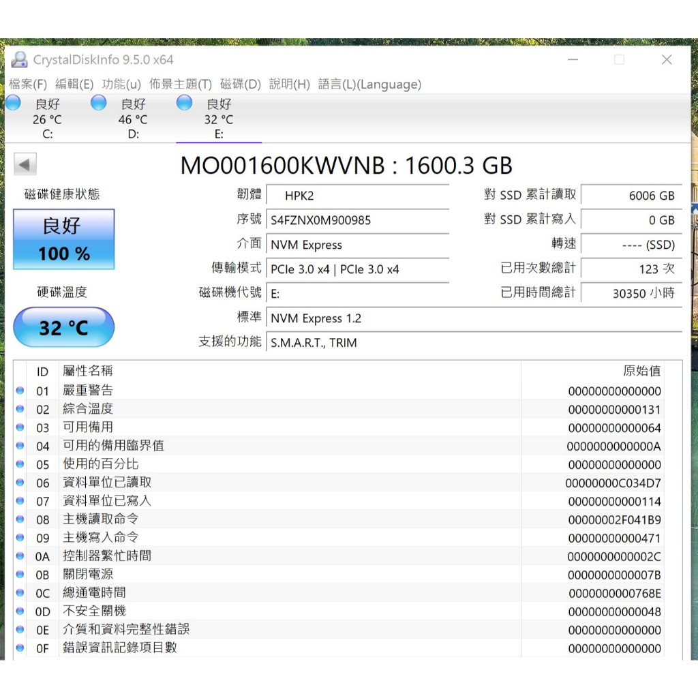Viewport: 698px width, 698px height.
Task: Select drive D: status orb
Action: click(99, 103)
